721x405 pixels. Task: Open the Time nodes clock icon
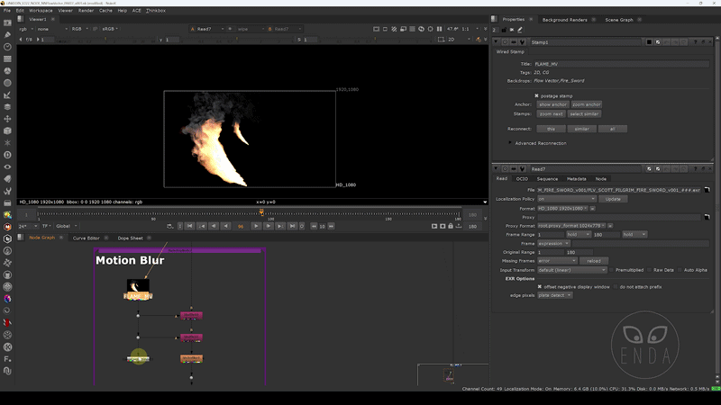click(x=7, y=47)
